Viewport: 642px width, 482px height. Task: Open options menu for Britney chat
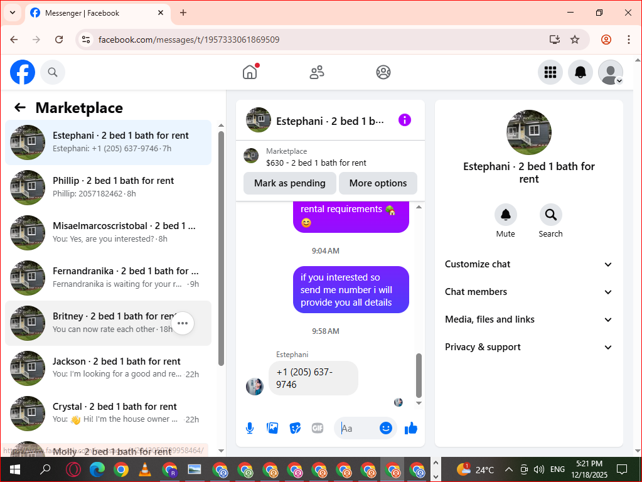tap(182, 323)
